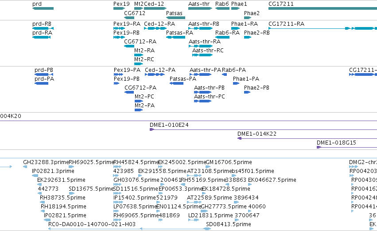Click the CG6712-PA protein
The image size is (377, 231).
129,92
